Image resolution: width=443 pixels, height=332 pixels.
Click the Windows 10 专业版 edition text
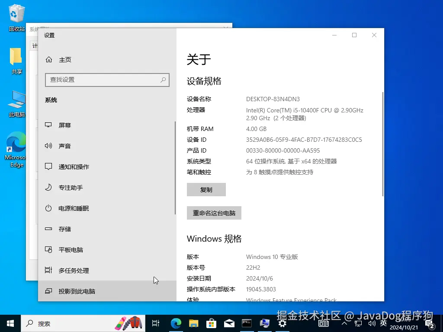[272, 257]
